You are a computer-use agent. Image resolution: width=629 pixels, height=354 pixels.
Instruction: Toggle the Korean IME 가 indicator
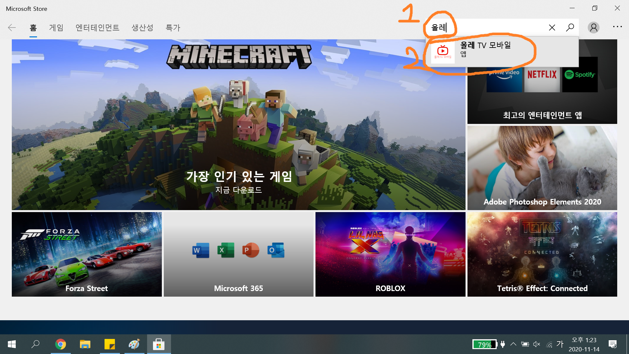560,344
